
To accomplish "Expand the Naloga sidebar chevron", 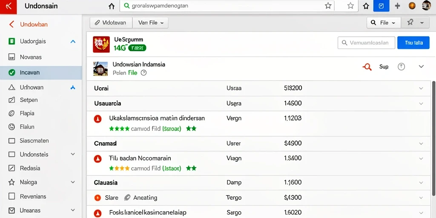I will [x=73, y=182].
